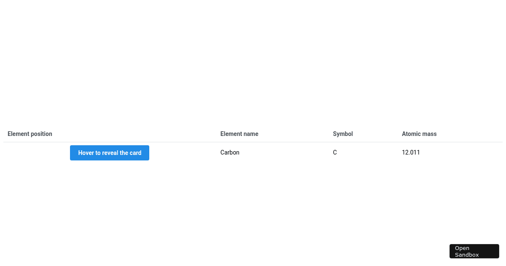Click the Element position cell containing the button
Image resolution: width=506 pixels, height=266 pixels.
point(110,153)
